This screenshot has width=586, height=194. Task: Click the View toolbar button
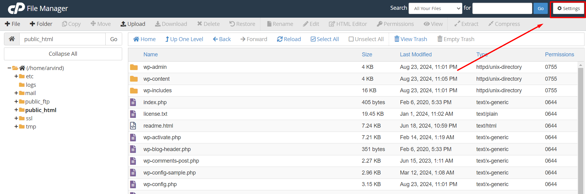[x=433, y=24]
